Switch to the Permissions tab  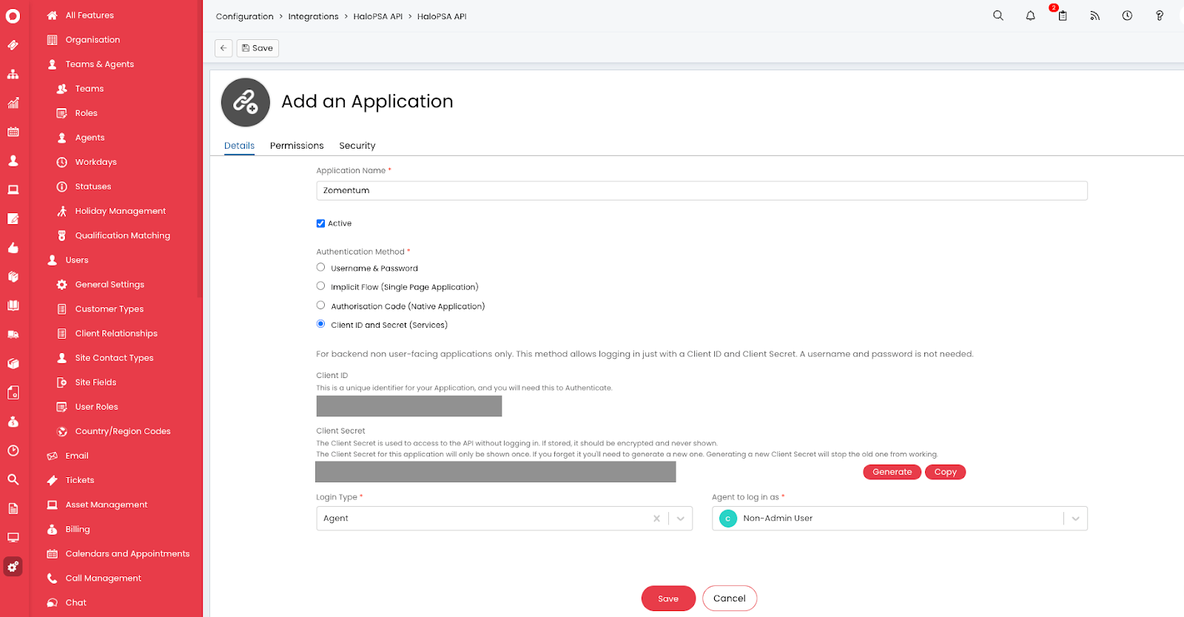[x=297, y=146]
